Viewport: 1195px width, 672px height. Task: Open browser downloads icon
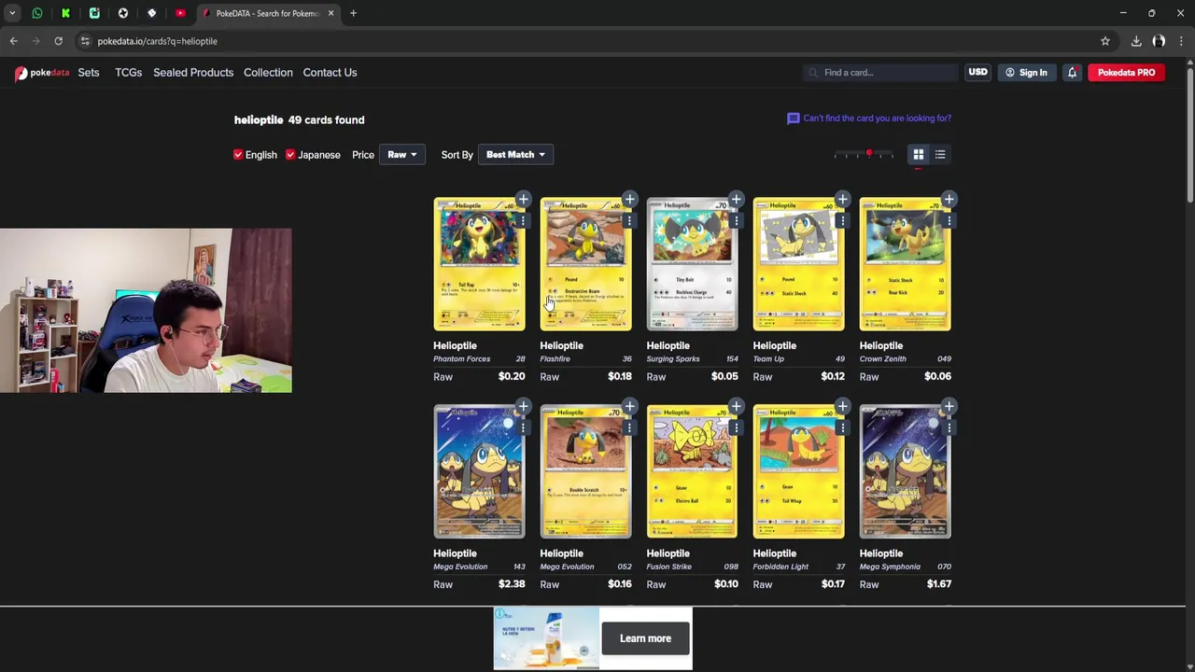pos(1136,41)
